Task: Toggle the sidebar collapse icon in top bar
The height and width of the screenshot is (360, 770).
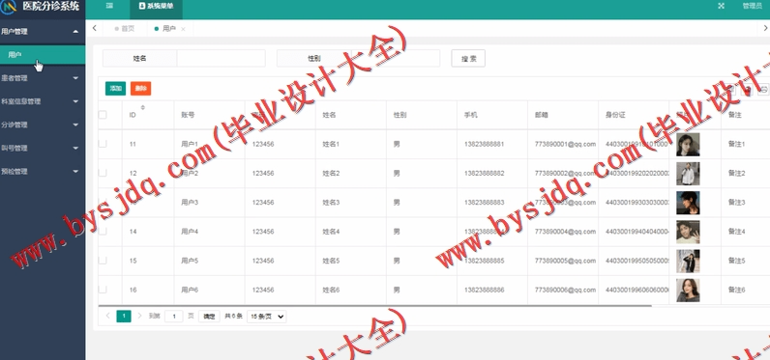Action: 109,6
